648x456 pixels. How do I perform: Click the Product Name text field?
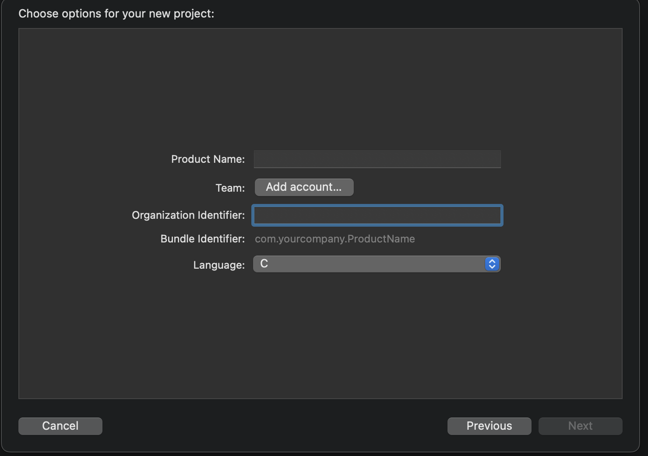click(377, 159)
